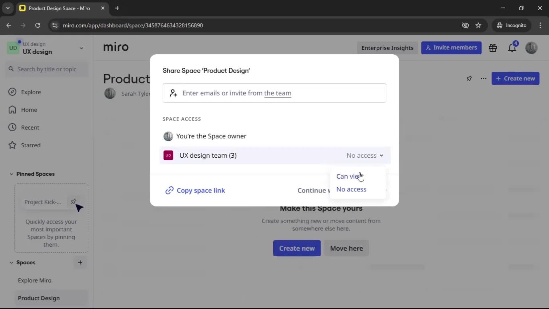Open the Space more options menu
This screenshot has width=549, height=309.
(x=484, y=78)
